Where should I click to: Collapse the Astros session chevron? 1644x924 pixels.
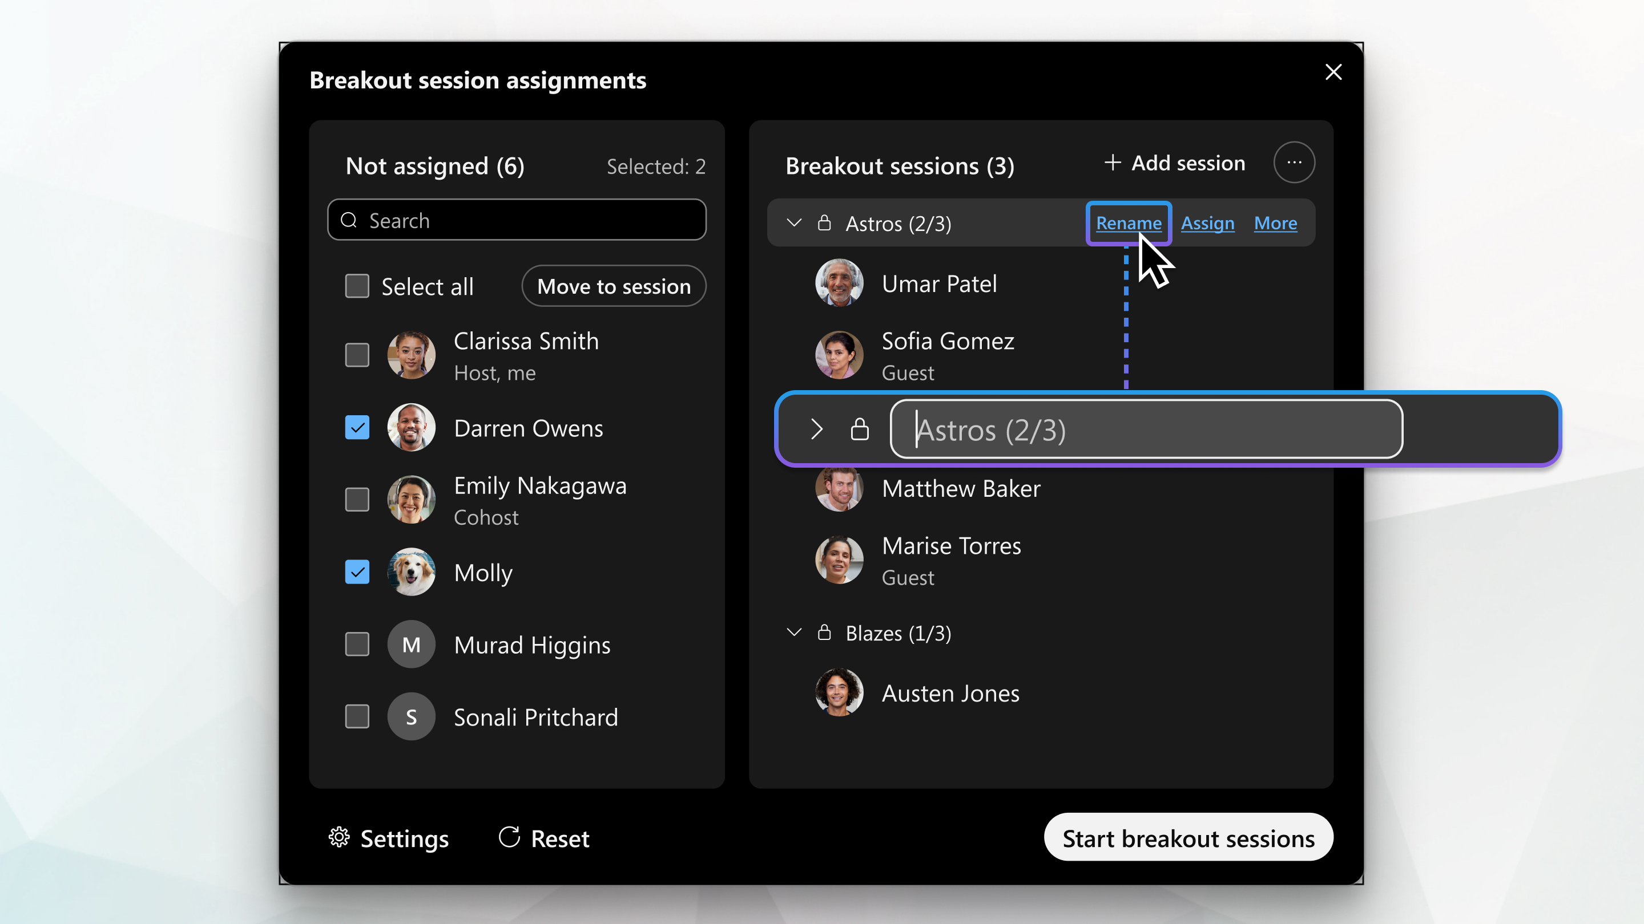click(x=794, y=222)
